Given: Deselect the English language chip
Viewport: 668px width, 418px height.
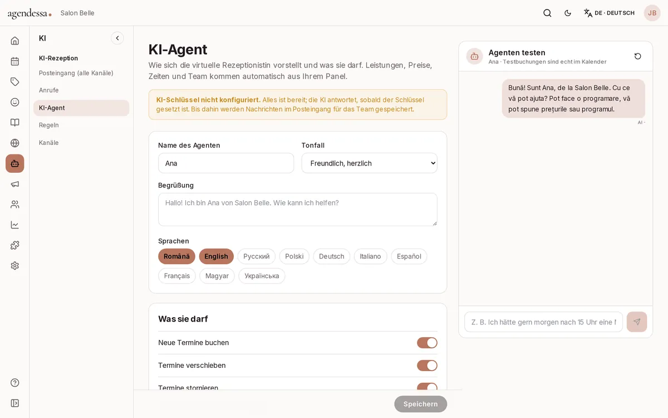Looking at the screenshot, I should (216, 256).
